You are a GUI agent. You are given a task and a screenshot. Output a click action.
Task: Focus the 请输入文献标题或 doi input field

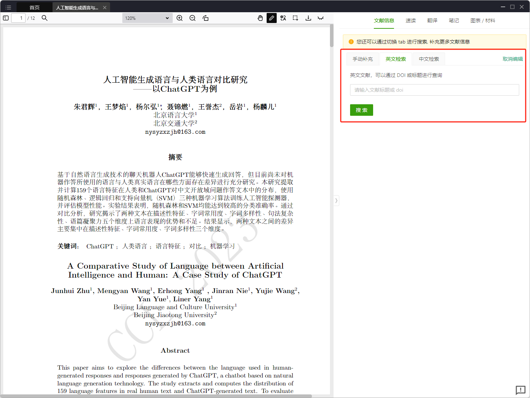click(x=434, y=90)
